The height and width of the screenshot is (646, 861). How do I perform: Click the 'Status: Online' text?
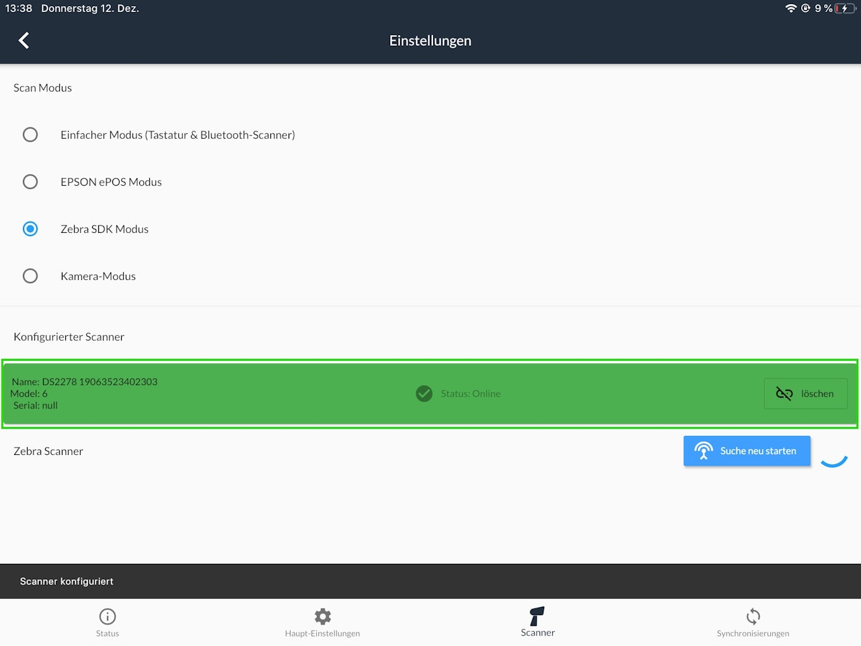471,394
